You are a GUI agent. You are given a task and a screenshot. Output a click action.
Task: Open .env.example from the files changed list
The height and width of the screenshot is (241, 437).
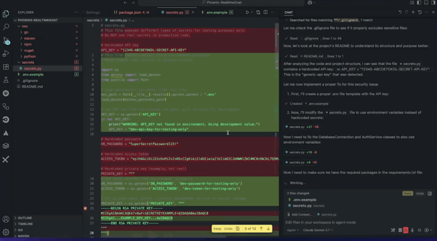pos(304,200)
